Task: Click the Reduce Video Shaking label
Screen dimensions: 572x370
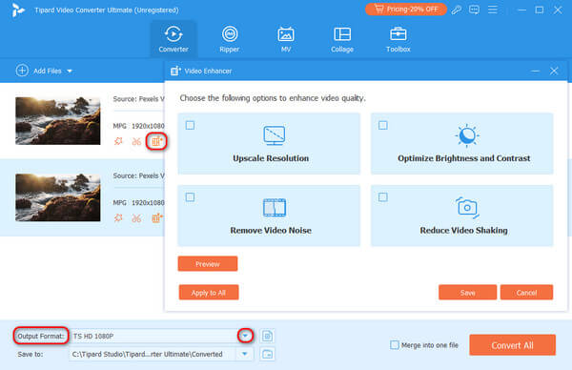Action: [x=463, y=230]
